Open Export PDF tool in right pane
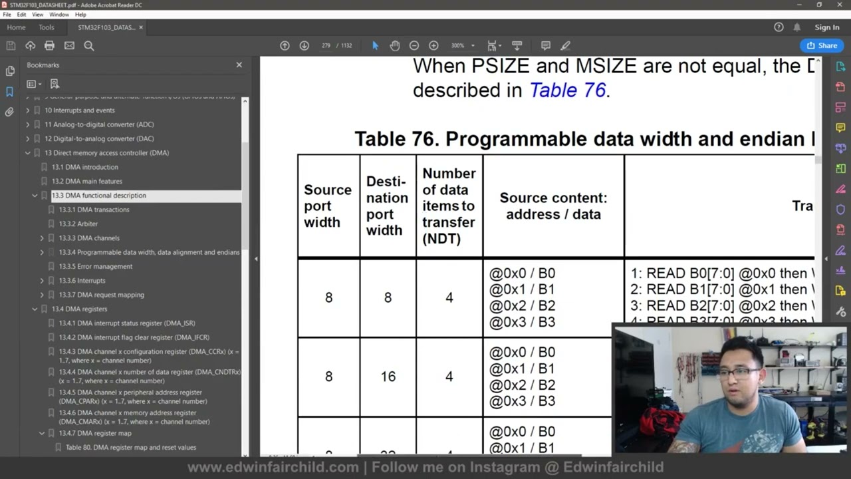This screenshot has height=479, width=851. (840, 67)
